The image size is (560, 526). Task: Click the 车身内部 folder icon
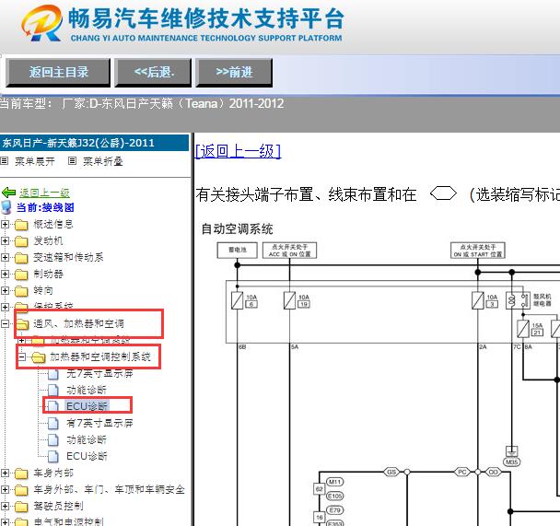[x=21, y=473]
